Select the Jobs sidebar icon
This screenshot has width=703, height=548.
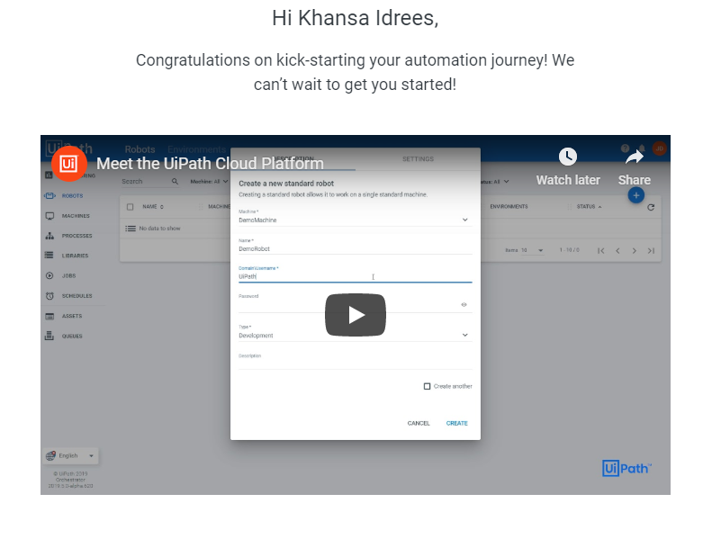[50, 275]
